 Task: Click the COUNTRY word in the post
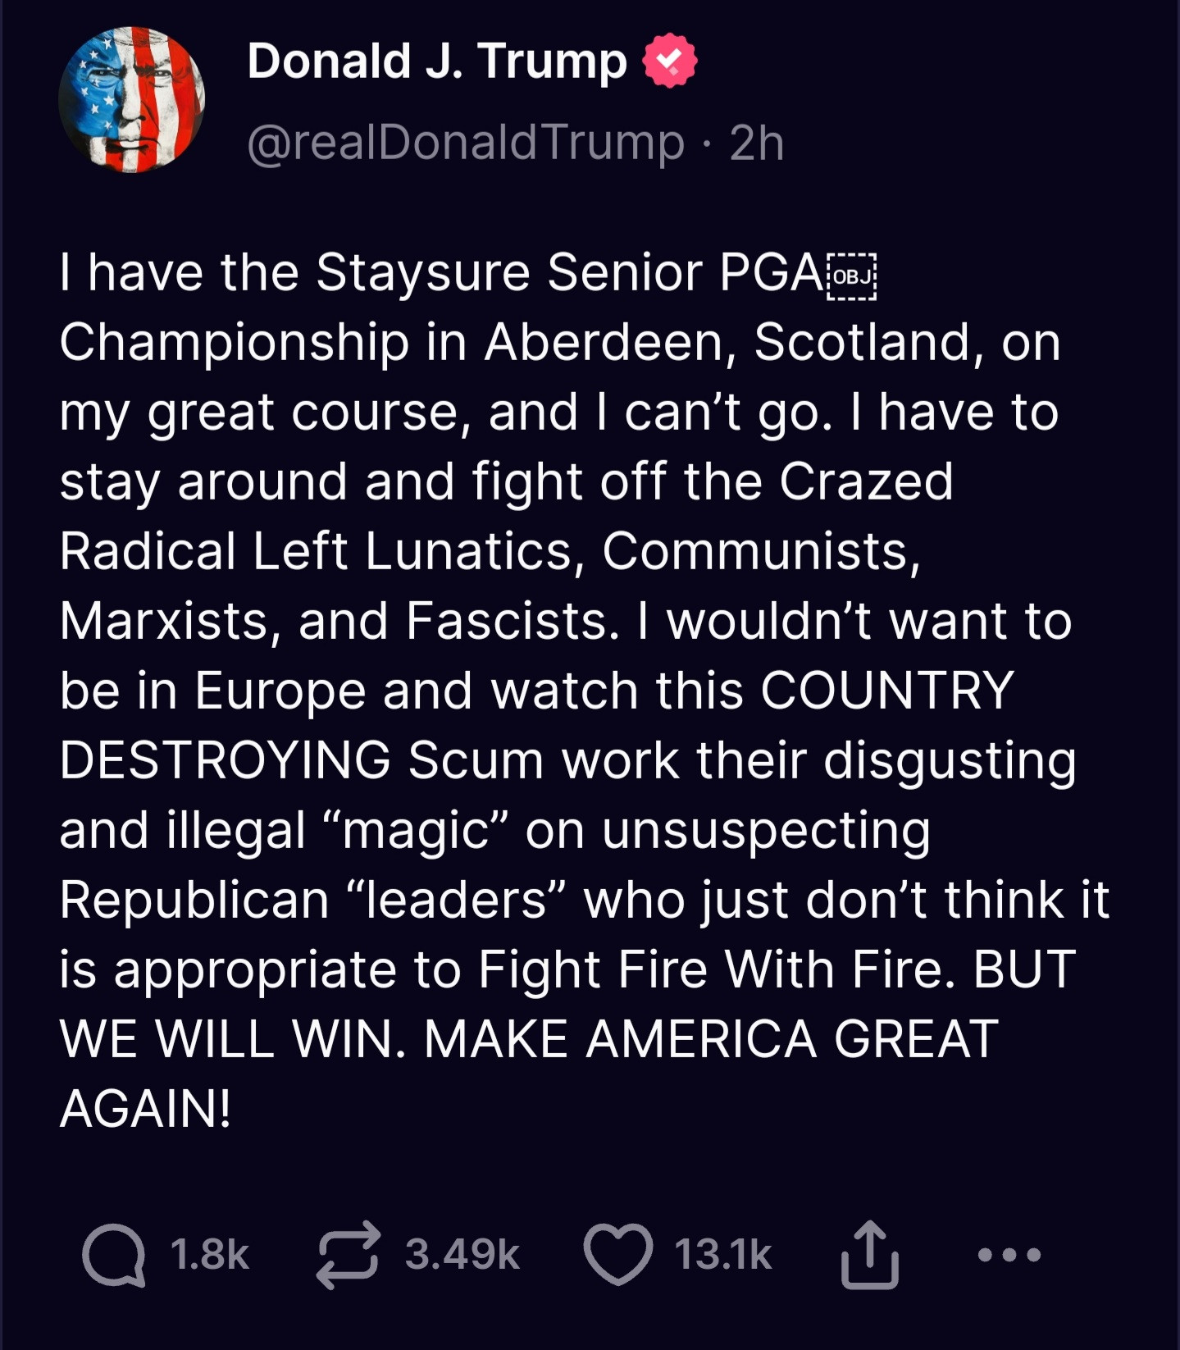888,691
